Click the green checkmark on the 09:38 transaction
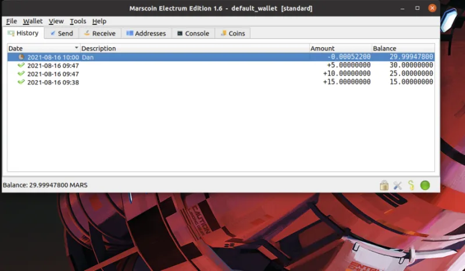The image size is (465, 271). coord(22,82)
